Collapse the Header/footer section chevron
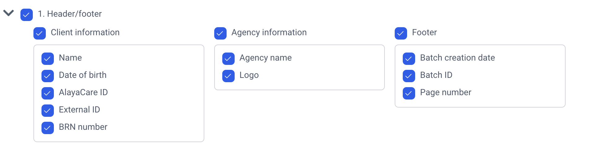Viewport: 608px width, 144px height. tap(8, 13)
